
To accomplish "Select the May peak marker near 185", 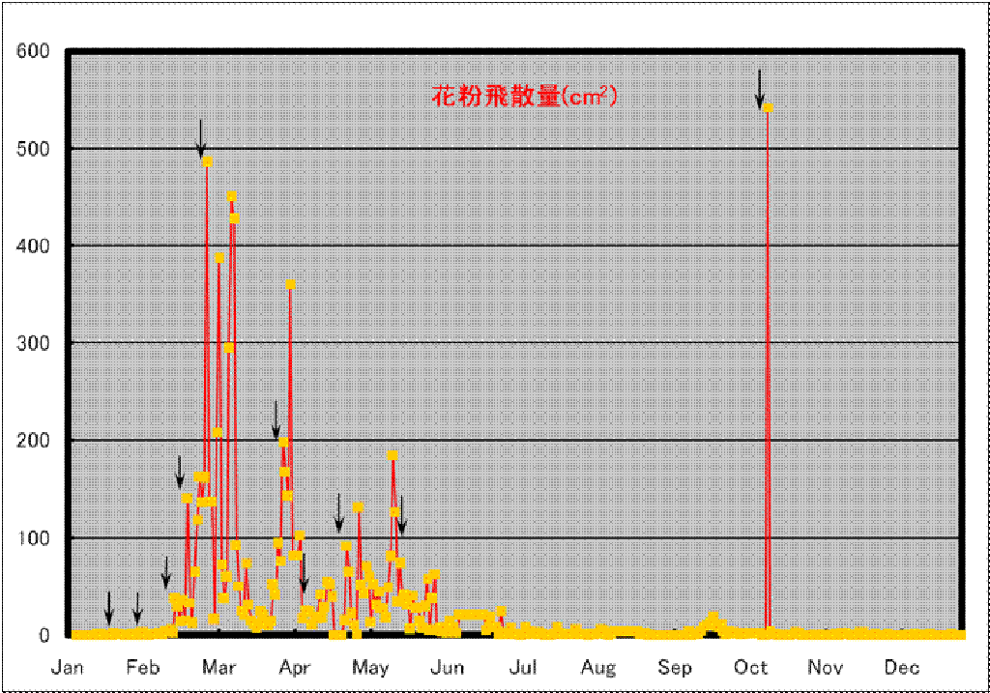I will pos(393,455).
